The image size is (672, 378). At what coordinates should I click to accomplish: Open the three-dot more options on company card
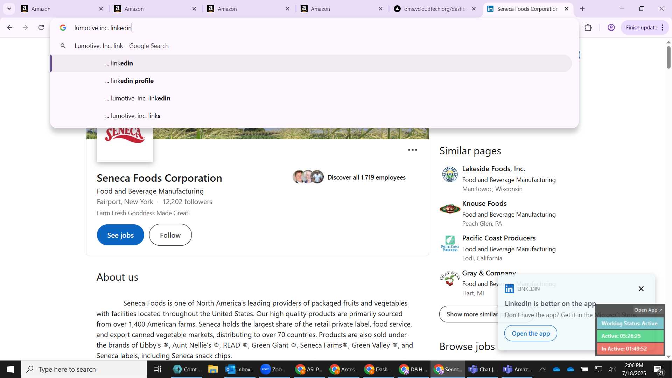(x=413, y=150)
